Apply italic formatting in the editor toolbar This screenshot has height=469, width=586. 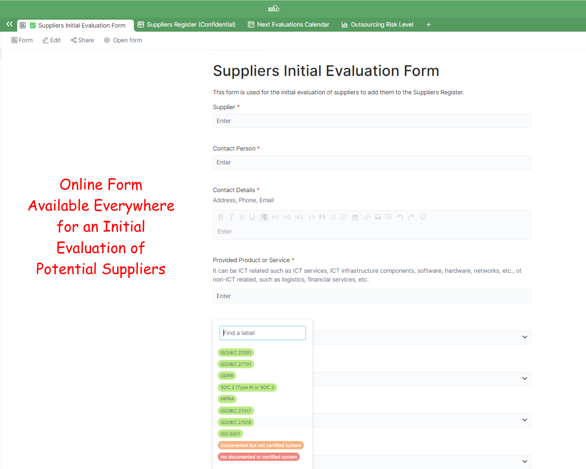tap(231, 217)
